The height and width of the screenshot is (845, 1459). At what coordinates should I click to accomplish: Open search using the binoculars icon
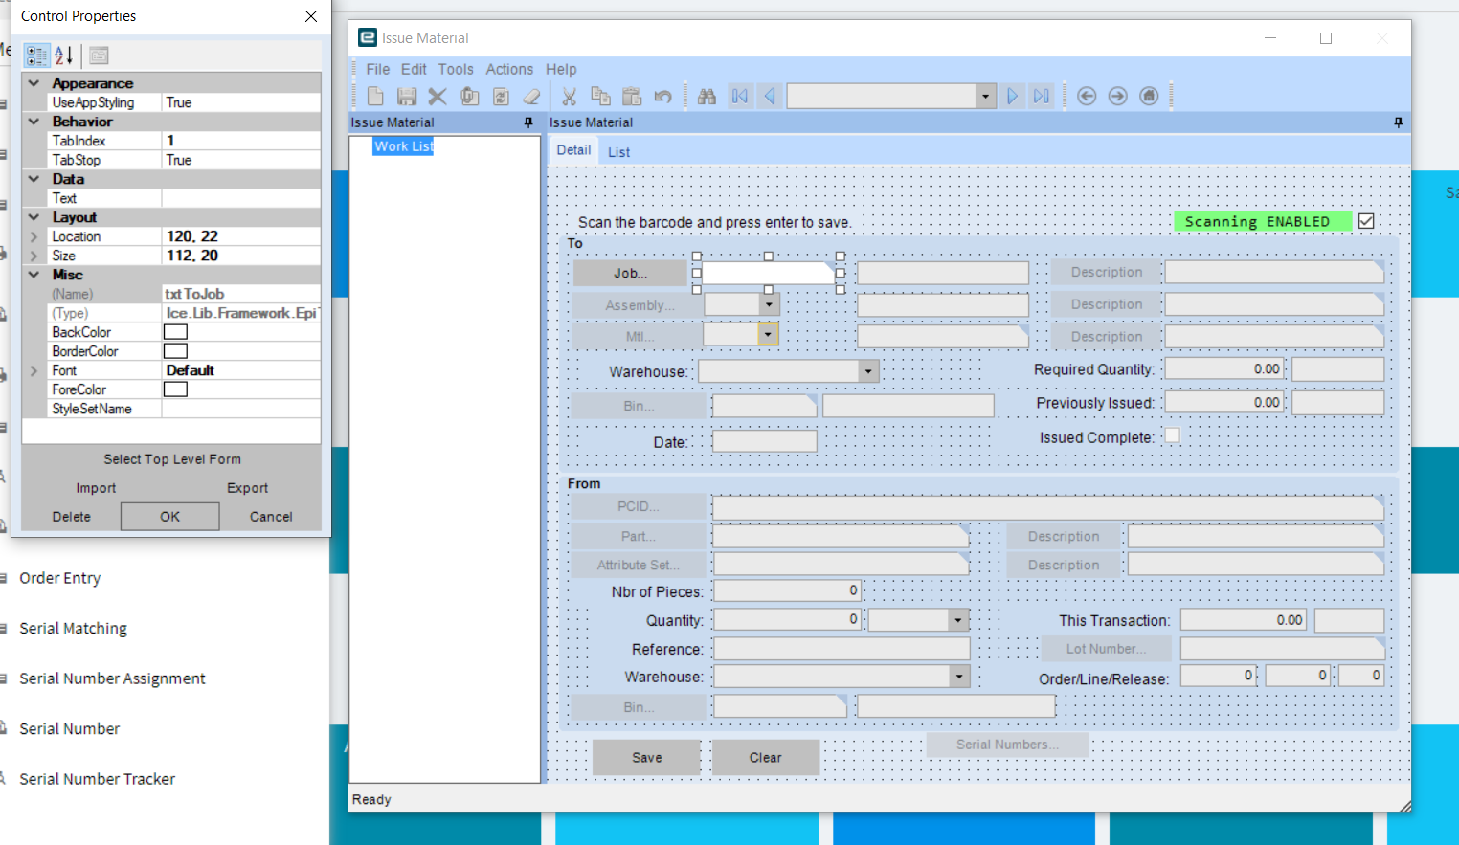(707, 96)
